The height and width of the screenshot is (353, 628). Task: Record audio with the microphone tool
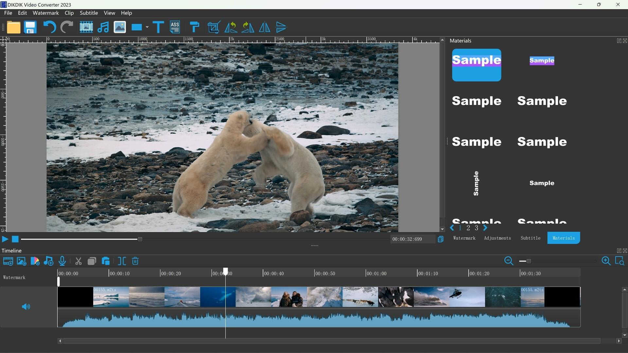[x=62, y=261]
